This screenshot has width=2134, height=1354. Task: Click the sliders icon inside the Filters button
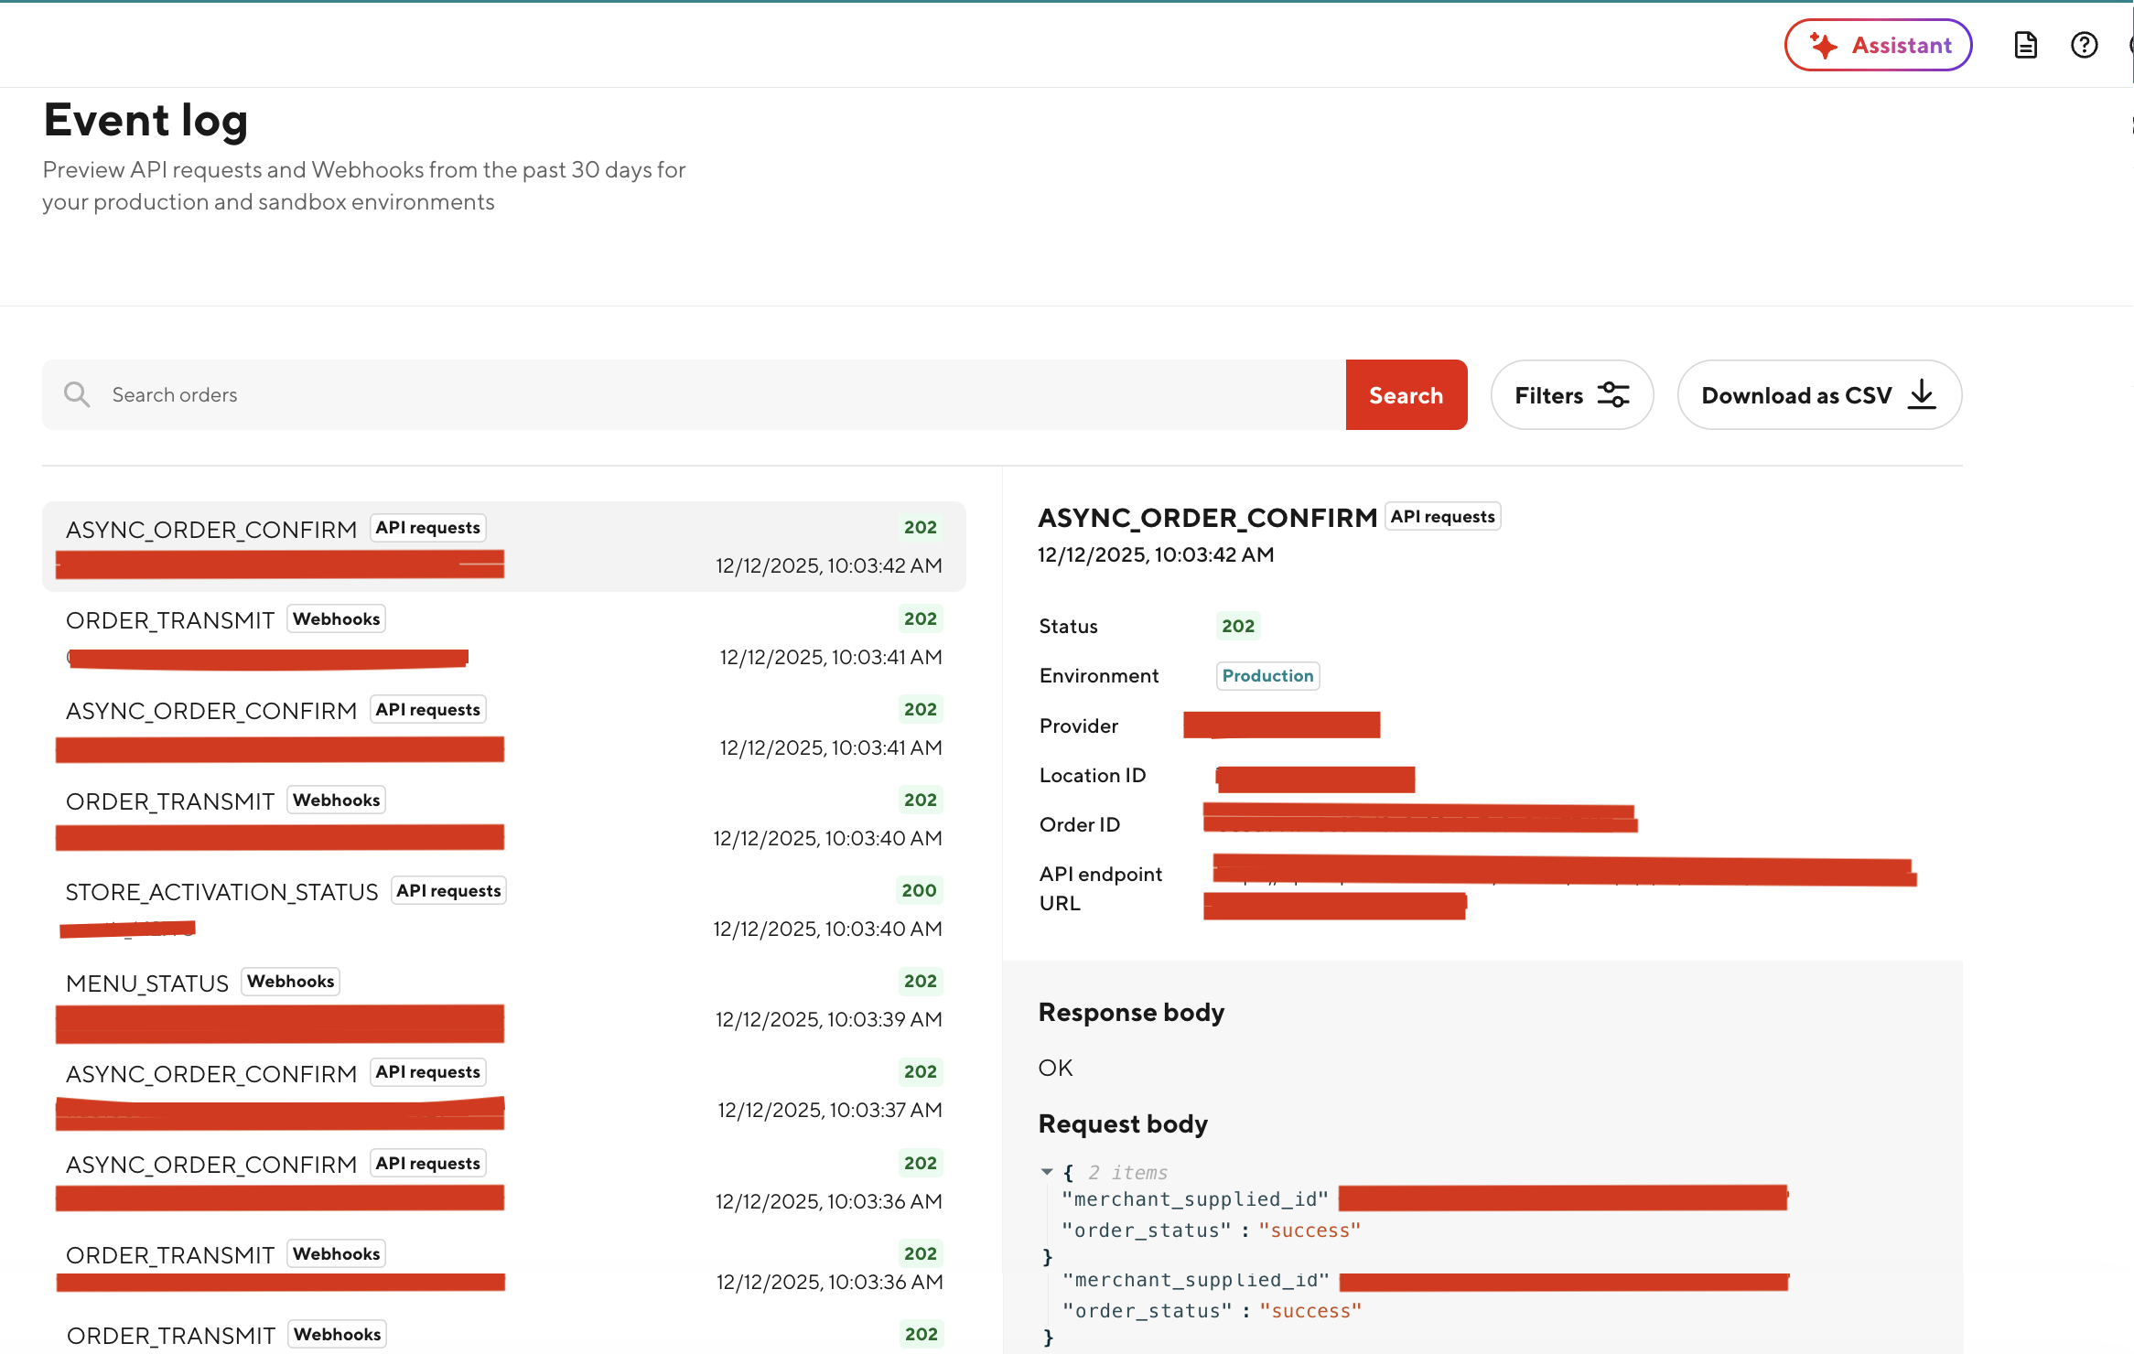1613,394
